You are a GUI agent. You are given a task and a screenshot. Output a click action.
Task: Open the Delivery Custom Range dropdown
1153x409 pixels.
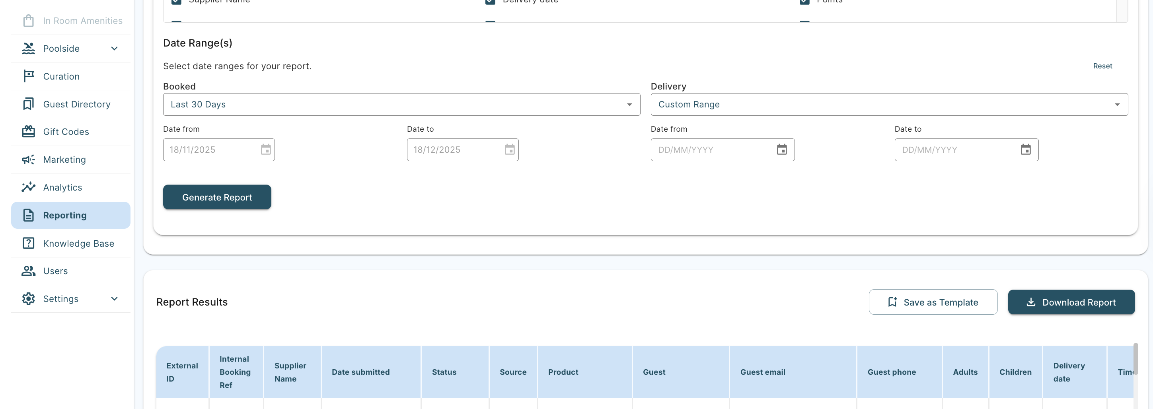pyautogui.click(x=888, y=104)
